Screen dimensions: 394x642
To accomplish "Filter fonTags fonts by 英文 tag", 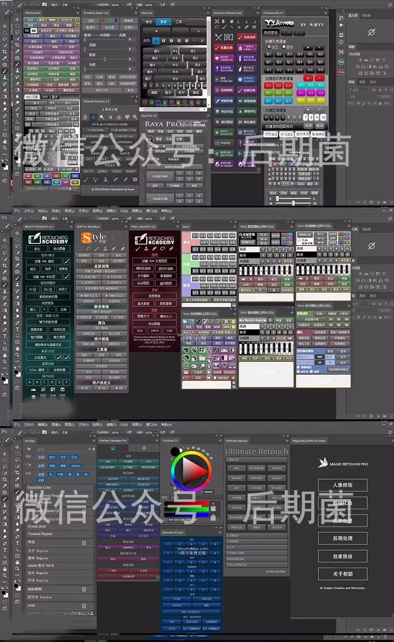I will pyautogui.click(x=53, y=457).
